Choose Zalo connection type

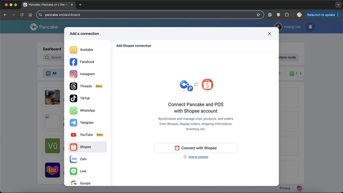(87, 159)
